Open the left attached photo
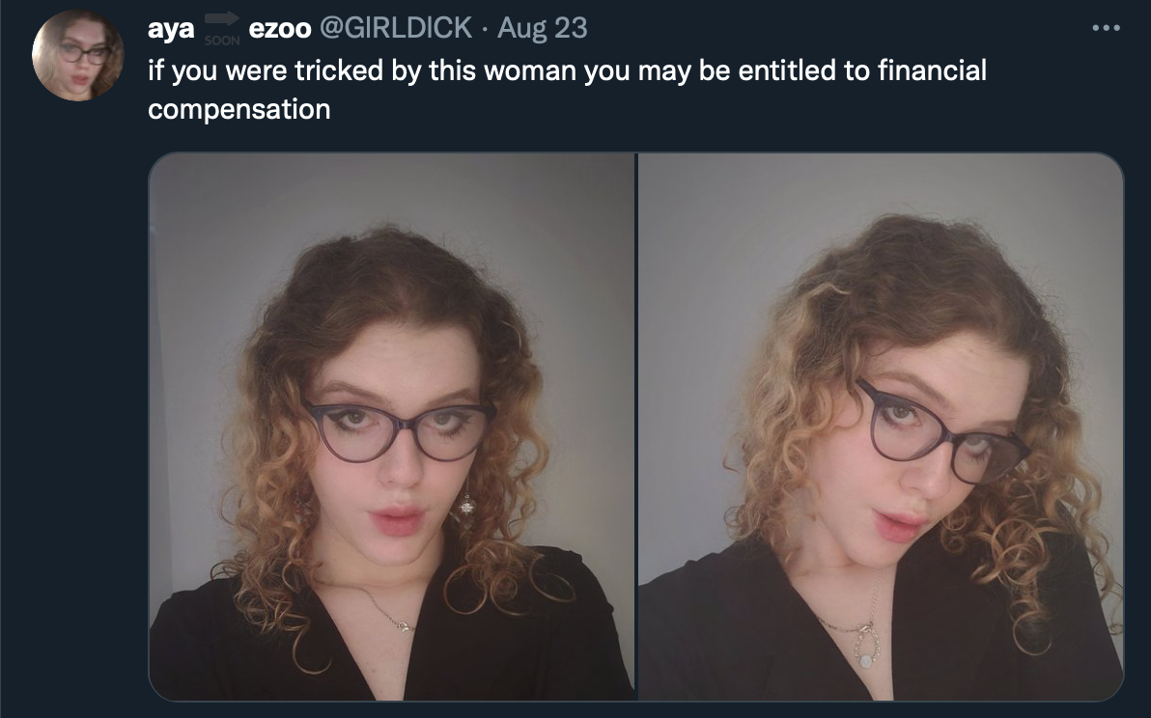 point(392,427)
